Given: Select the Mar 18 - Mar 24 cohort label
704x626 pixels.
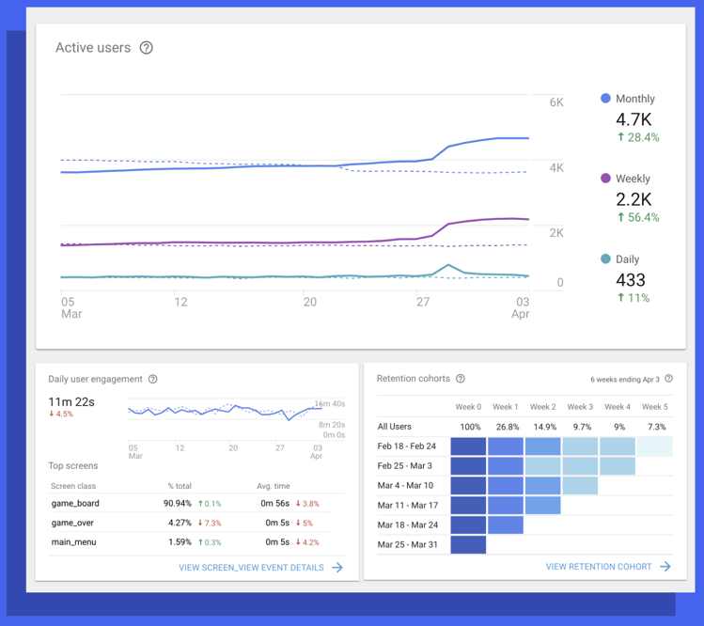Looking at the screenshot, I should coord(408,525).
